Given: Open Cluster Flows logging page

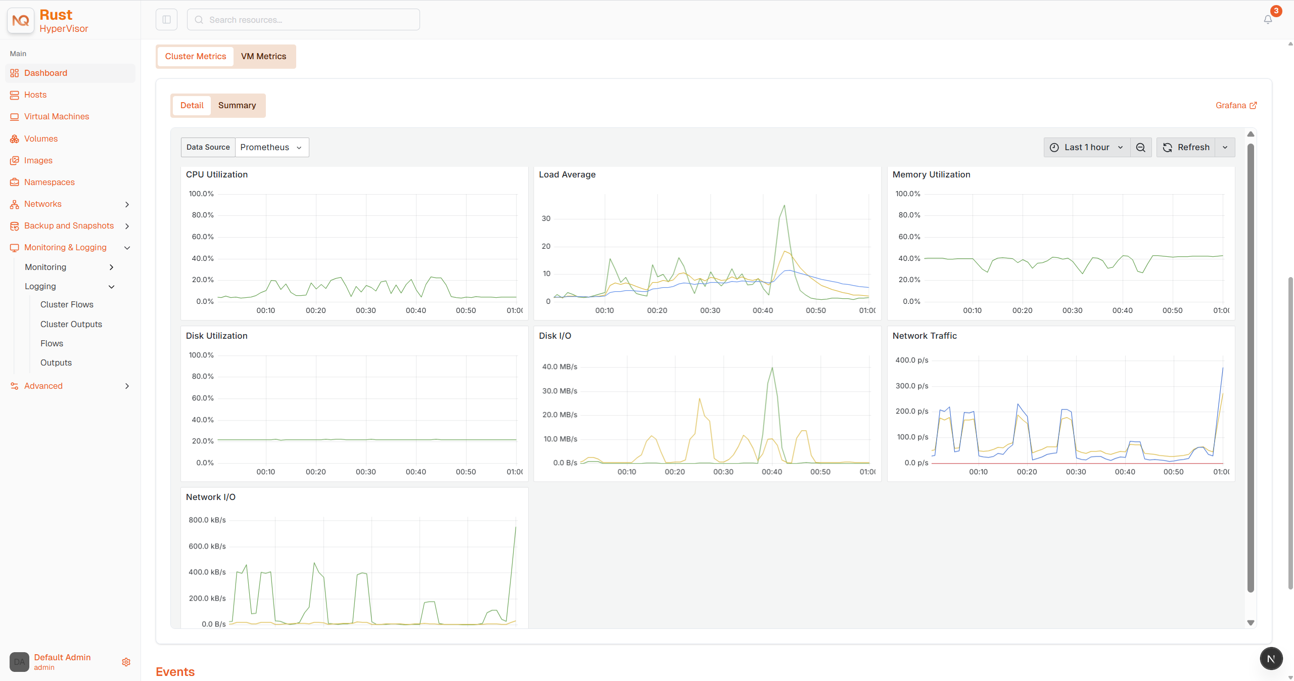Looking at the screenshot, I should [67, 305].
